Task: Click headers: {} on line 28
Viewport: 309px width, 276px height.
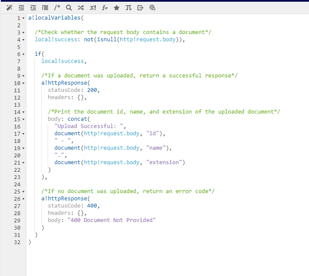Action: pyautogui.click(x=67, y=213)
